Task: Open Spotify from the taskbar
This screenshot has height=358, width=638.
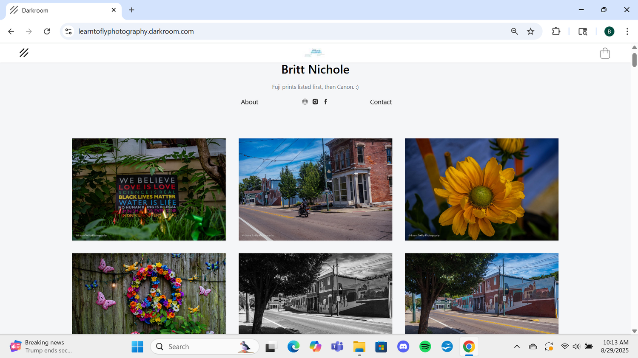Action: [x=425, y=347]
